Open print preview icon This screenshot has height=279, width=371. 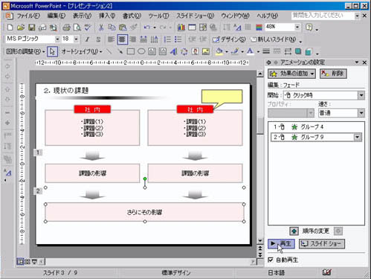tap(77, 27)
